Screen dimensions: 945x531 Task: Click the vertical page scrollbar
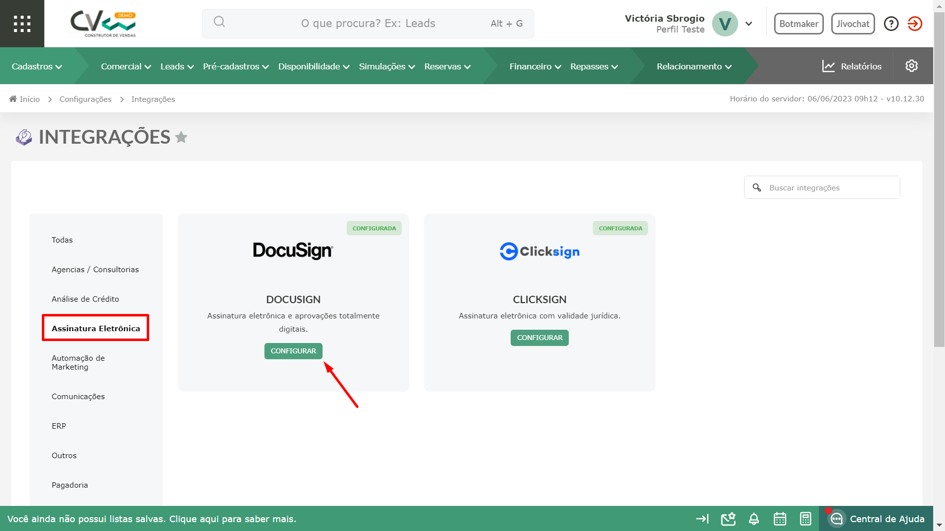(939, 180)
